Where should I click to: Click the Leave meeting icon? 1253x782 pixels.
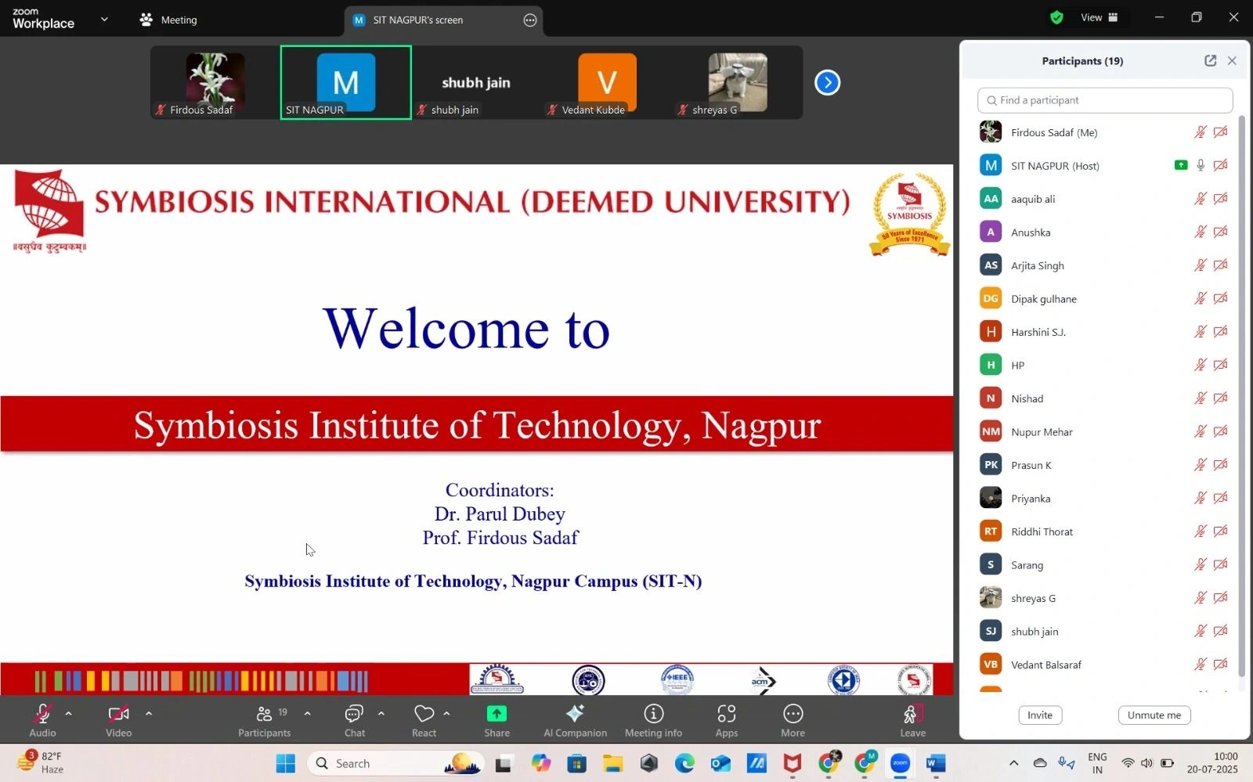[912, 719]
